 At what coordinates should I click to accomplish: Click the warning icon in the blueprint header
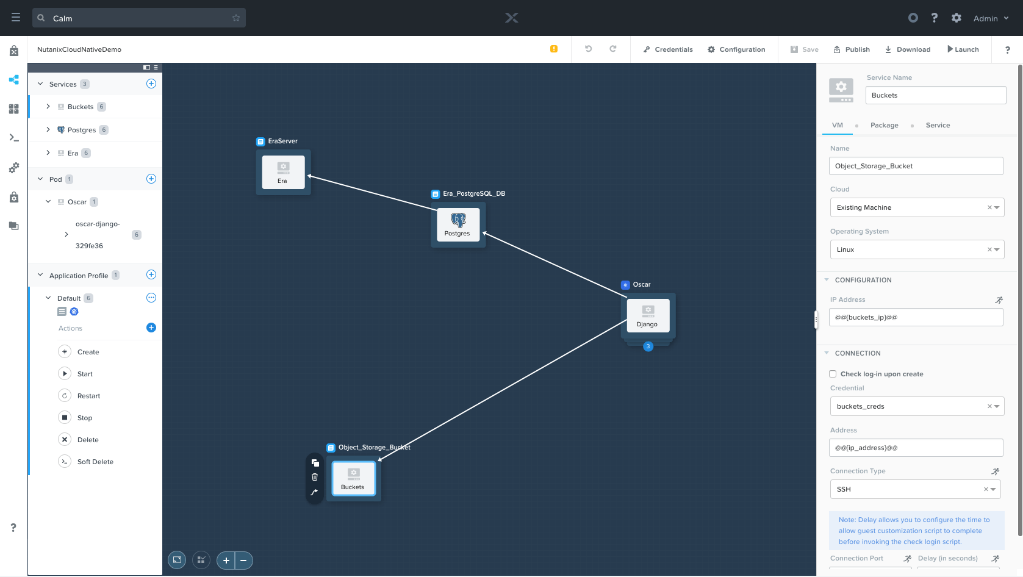(x=553, y=48)
